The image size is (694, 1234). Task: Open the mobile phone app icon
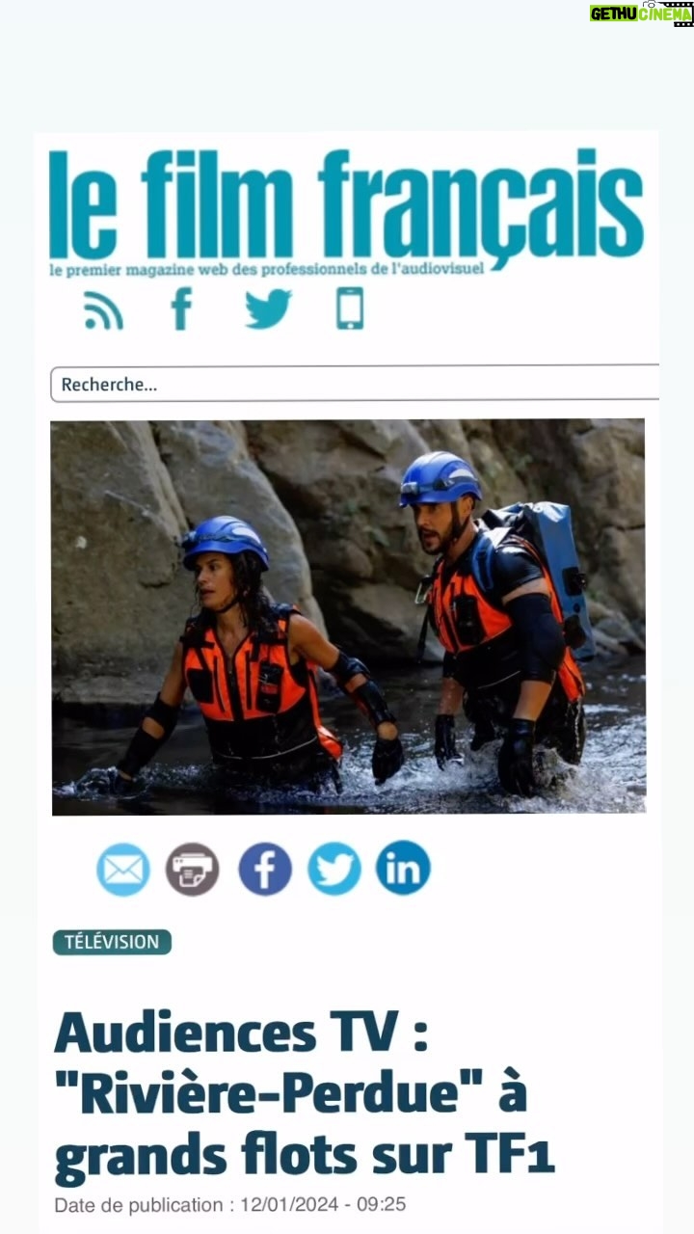click(x=350, y=308)
